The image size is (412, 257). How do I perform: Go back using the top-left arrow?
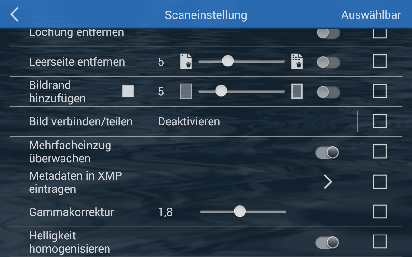tap(14, 15)
